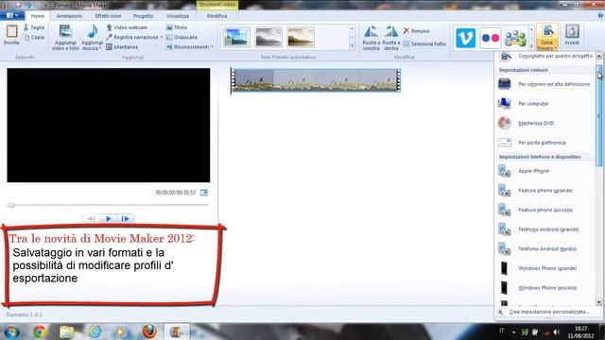Screen dimensions: 605x340
Task: Open Aggiungi musica dropdown arrow
Action: point(100,48)
